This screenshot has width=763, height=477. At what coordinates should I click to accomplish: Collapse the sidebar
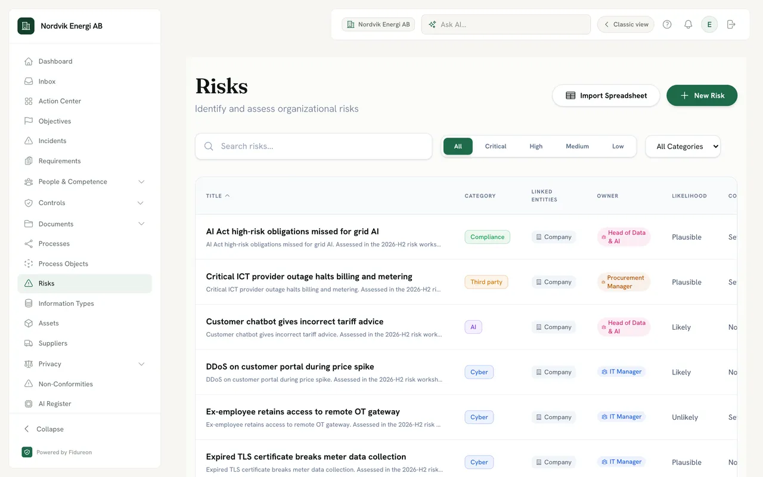point(44,429)
